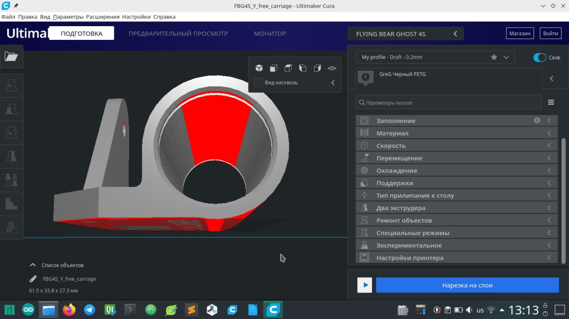Open FLYING BEAR GHOST 4S printer selector
Viewport: 569px width, 319px height.
click(405, 34)
